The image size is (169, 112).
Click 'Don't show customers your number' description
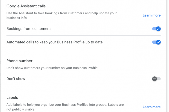(x=52, y=68)
